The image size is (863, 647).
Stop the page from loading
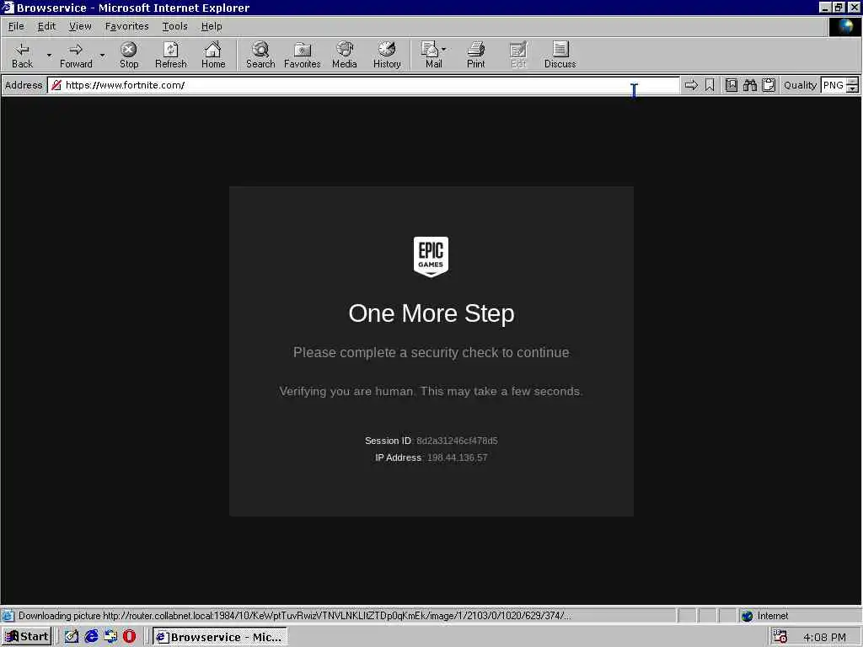coord(129,55)
